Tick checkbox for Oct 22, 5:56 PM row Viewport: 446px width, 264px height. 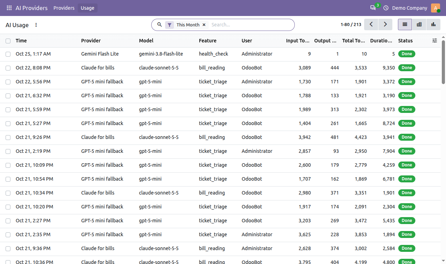[x=8, y=82]
